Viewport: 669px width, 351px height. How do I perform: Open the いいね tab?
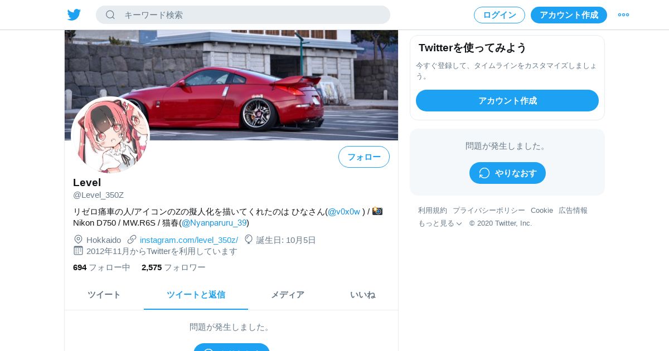click(362, 295)
